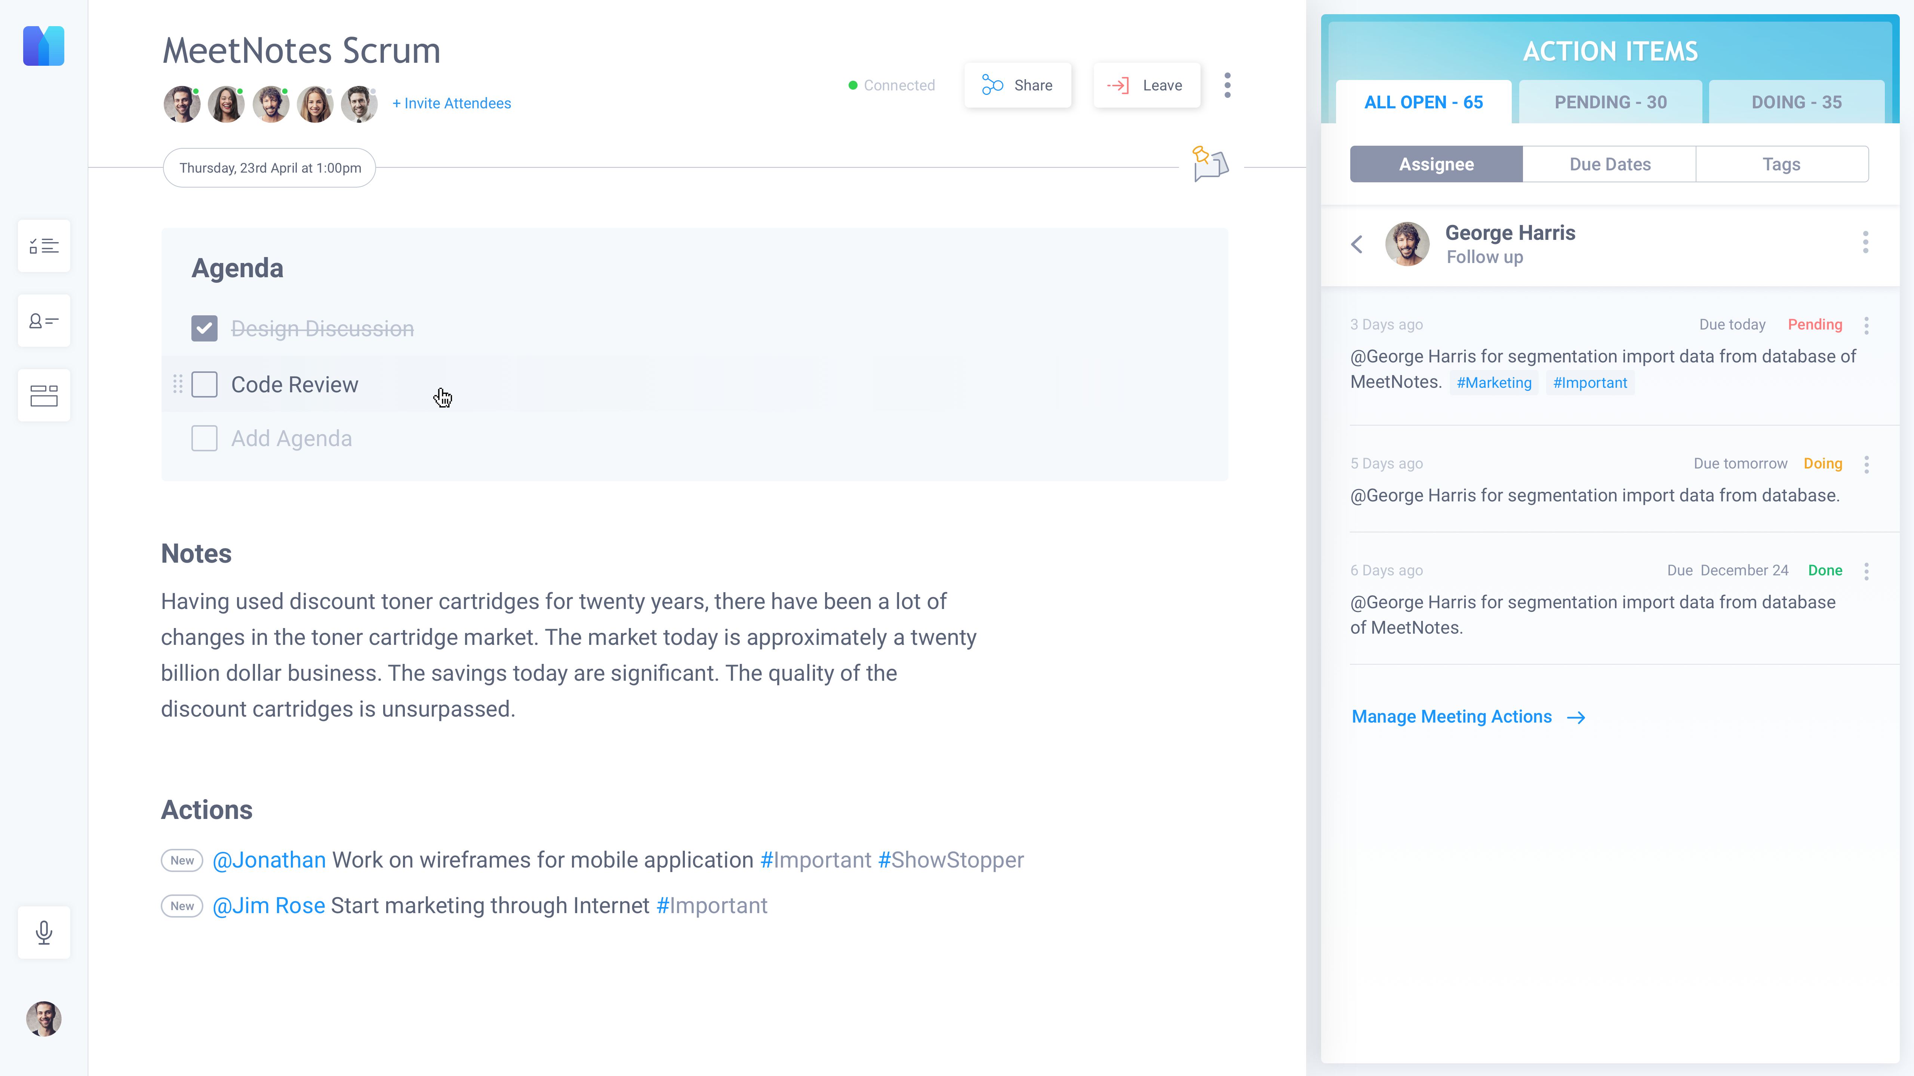Click the #ShowStopper hashtag
The width and height of the screenshot is (1914, 1076).
click(951, 860)
